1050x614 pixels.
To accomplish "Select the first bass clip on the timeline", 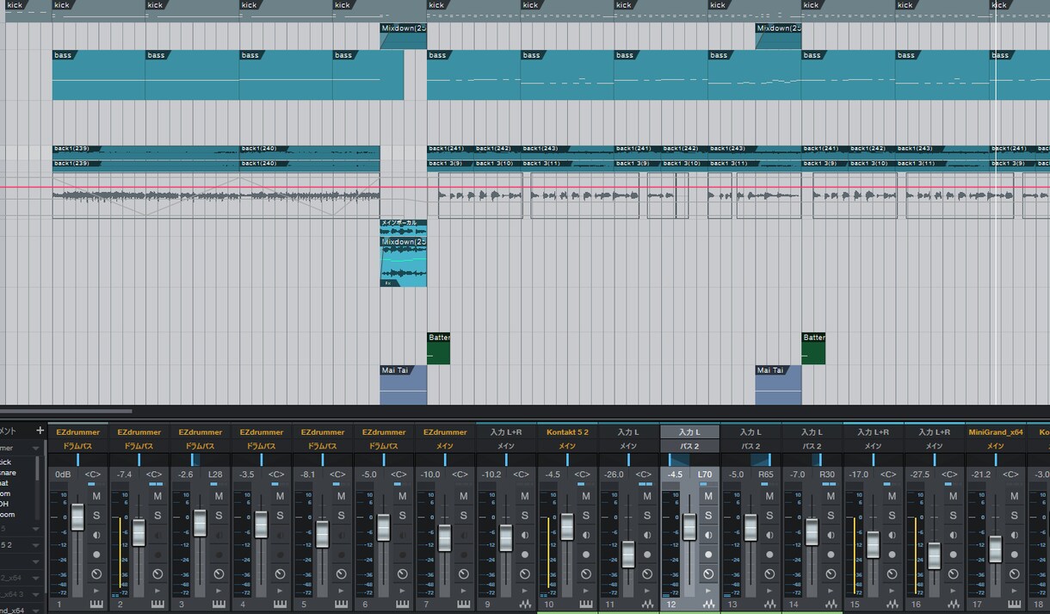I will [98, 75].
